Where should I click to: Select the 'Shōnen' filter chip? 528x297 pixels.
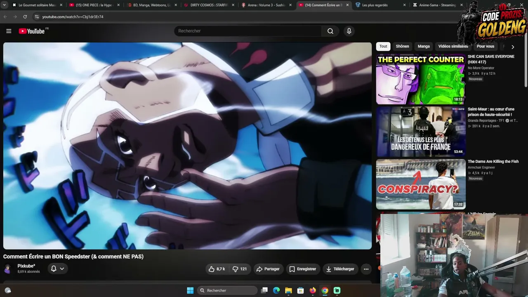402,46
